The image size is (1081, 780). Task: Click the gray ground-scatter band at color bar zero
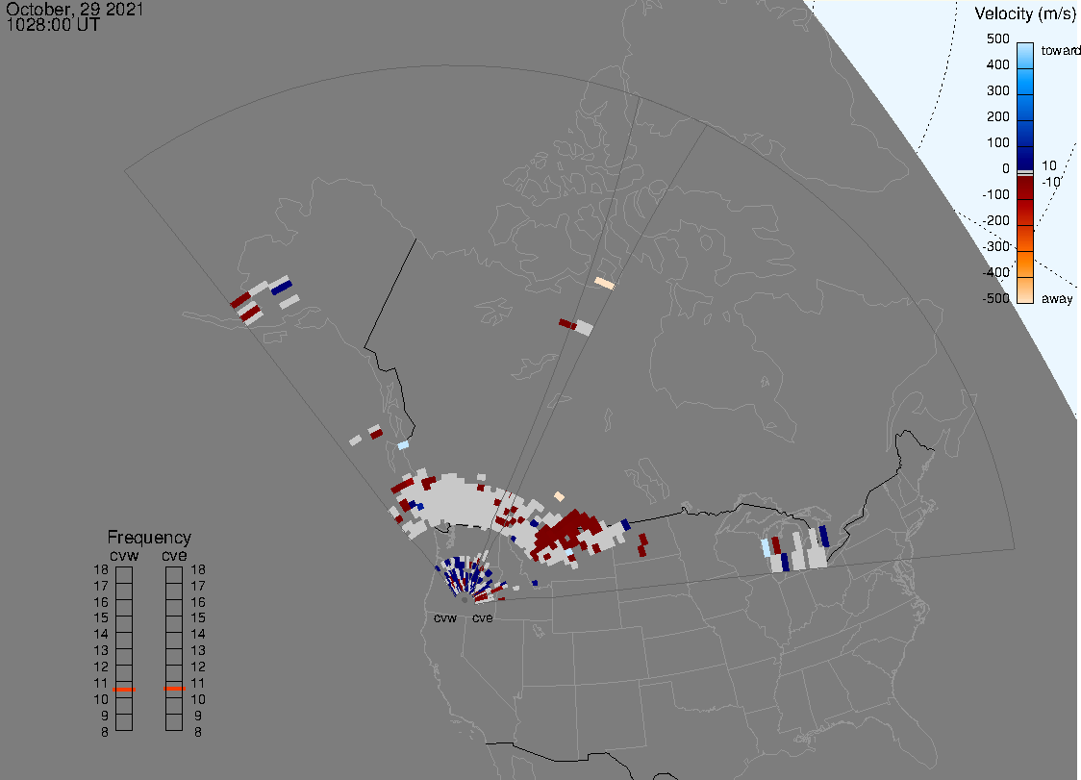click(1025, 173)
